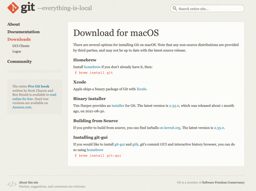Follow homebrew link in Installing git-gui section
256x191 pixels.
point(95,150)
